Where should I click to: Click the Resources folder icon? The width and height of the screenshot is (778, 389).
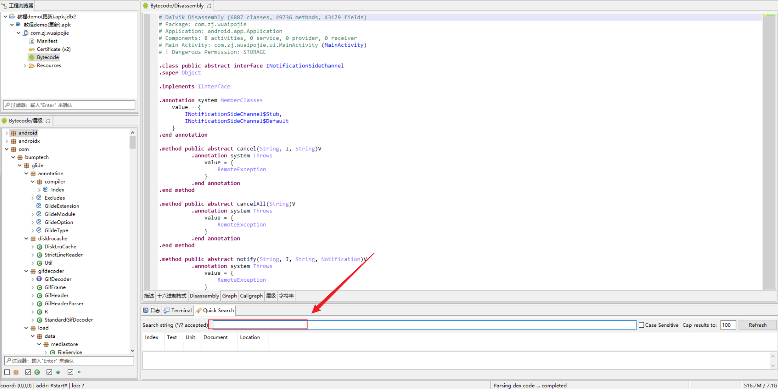(32, 66)
